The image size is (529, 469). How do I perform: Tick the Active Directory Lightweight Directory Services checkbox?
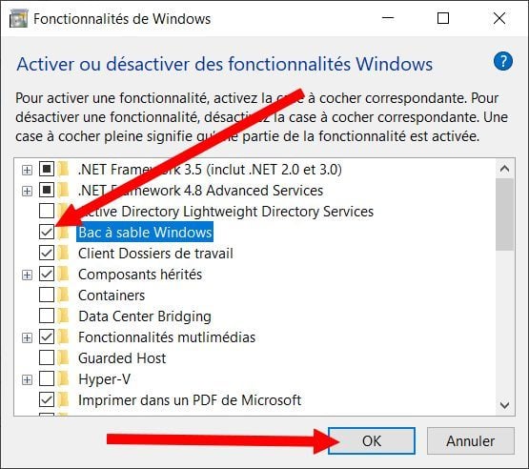pos(47,212)
